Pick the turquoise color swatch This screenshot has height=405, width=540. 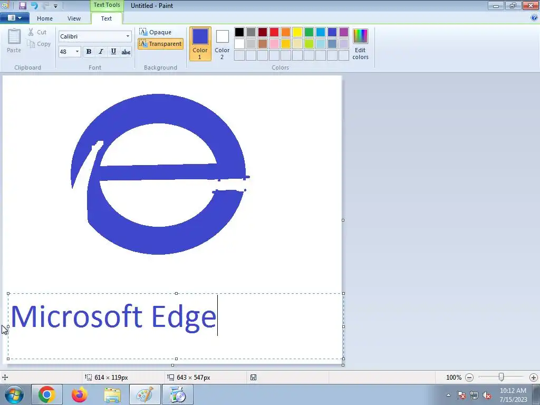pos(321,32)
